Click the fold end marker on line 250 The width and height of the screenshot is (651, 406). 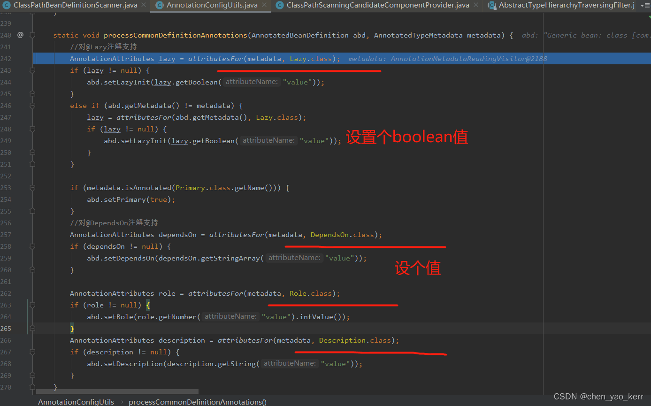(x=32, y=153)
